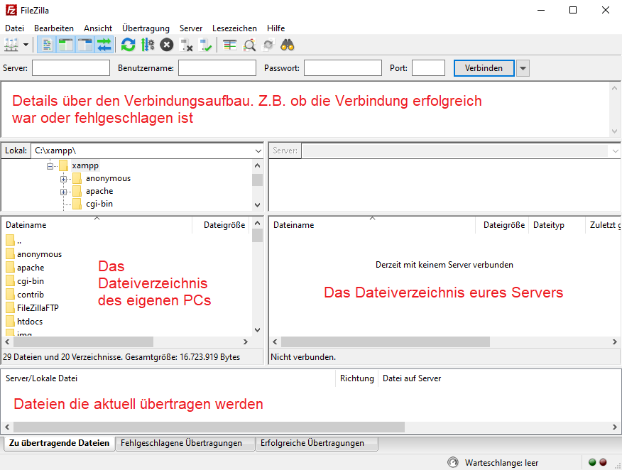Viewport: 622px width, 470px height.
Task: Cancel the current operation
Action: click(165, 44)
